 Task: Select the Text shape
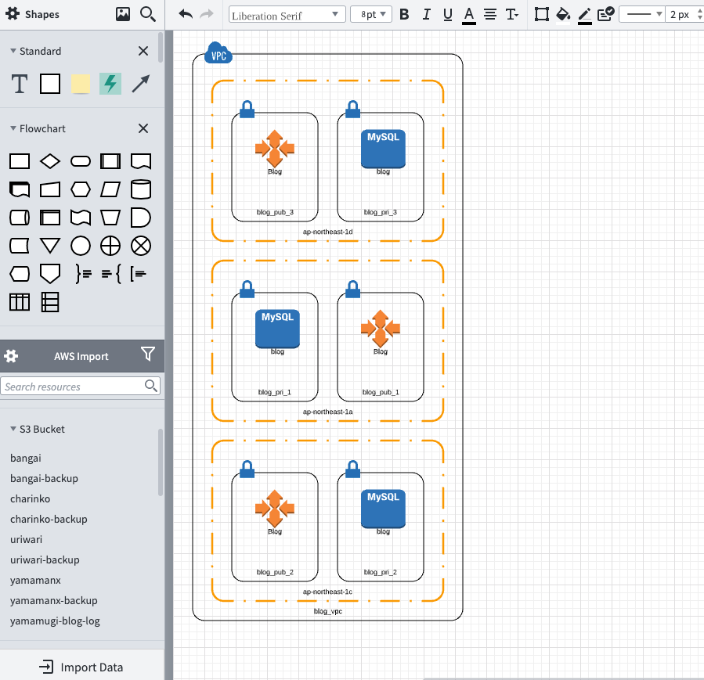20,84
